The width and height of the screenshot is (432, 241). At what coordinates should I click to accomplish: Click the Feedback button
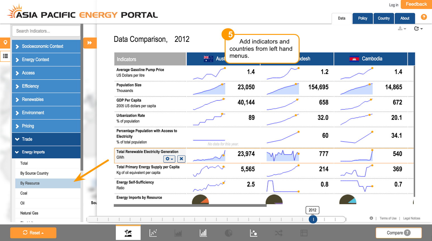(x=416, y=4)
